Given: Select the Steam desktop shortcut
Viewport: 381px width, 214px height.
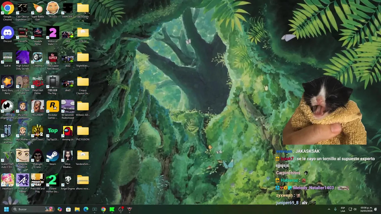Looking at the screenshot, I should pos(53,158).
